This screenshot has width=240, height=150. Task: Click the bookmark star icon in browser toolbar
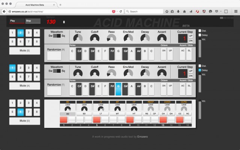[166, 12]
